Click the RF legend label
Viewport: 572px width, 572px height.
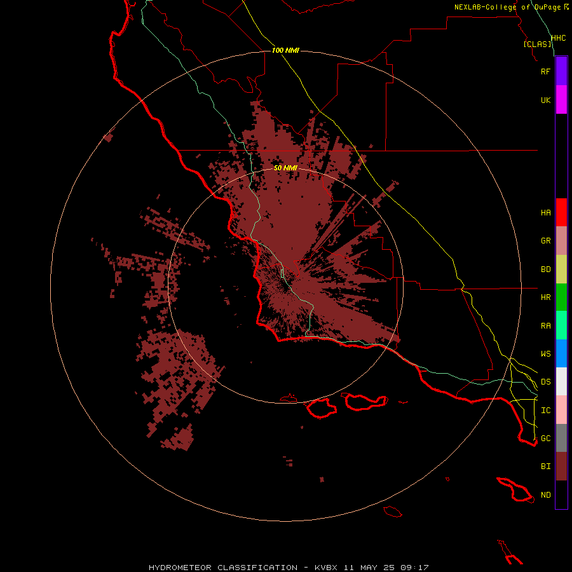[x=545, y=71]
